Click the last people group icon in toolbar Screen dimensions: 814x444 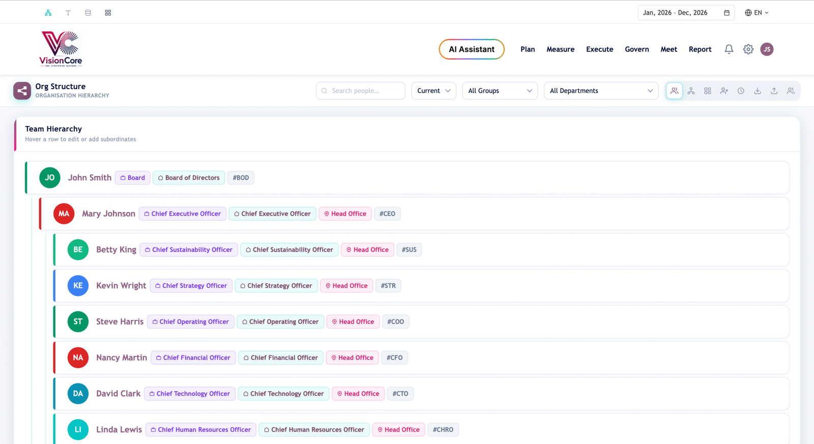(791, 91)
